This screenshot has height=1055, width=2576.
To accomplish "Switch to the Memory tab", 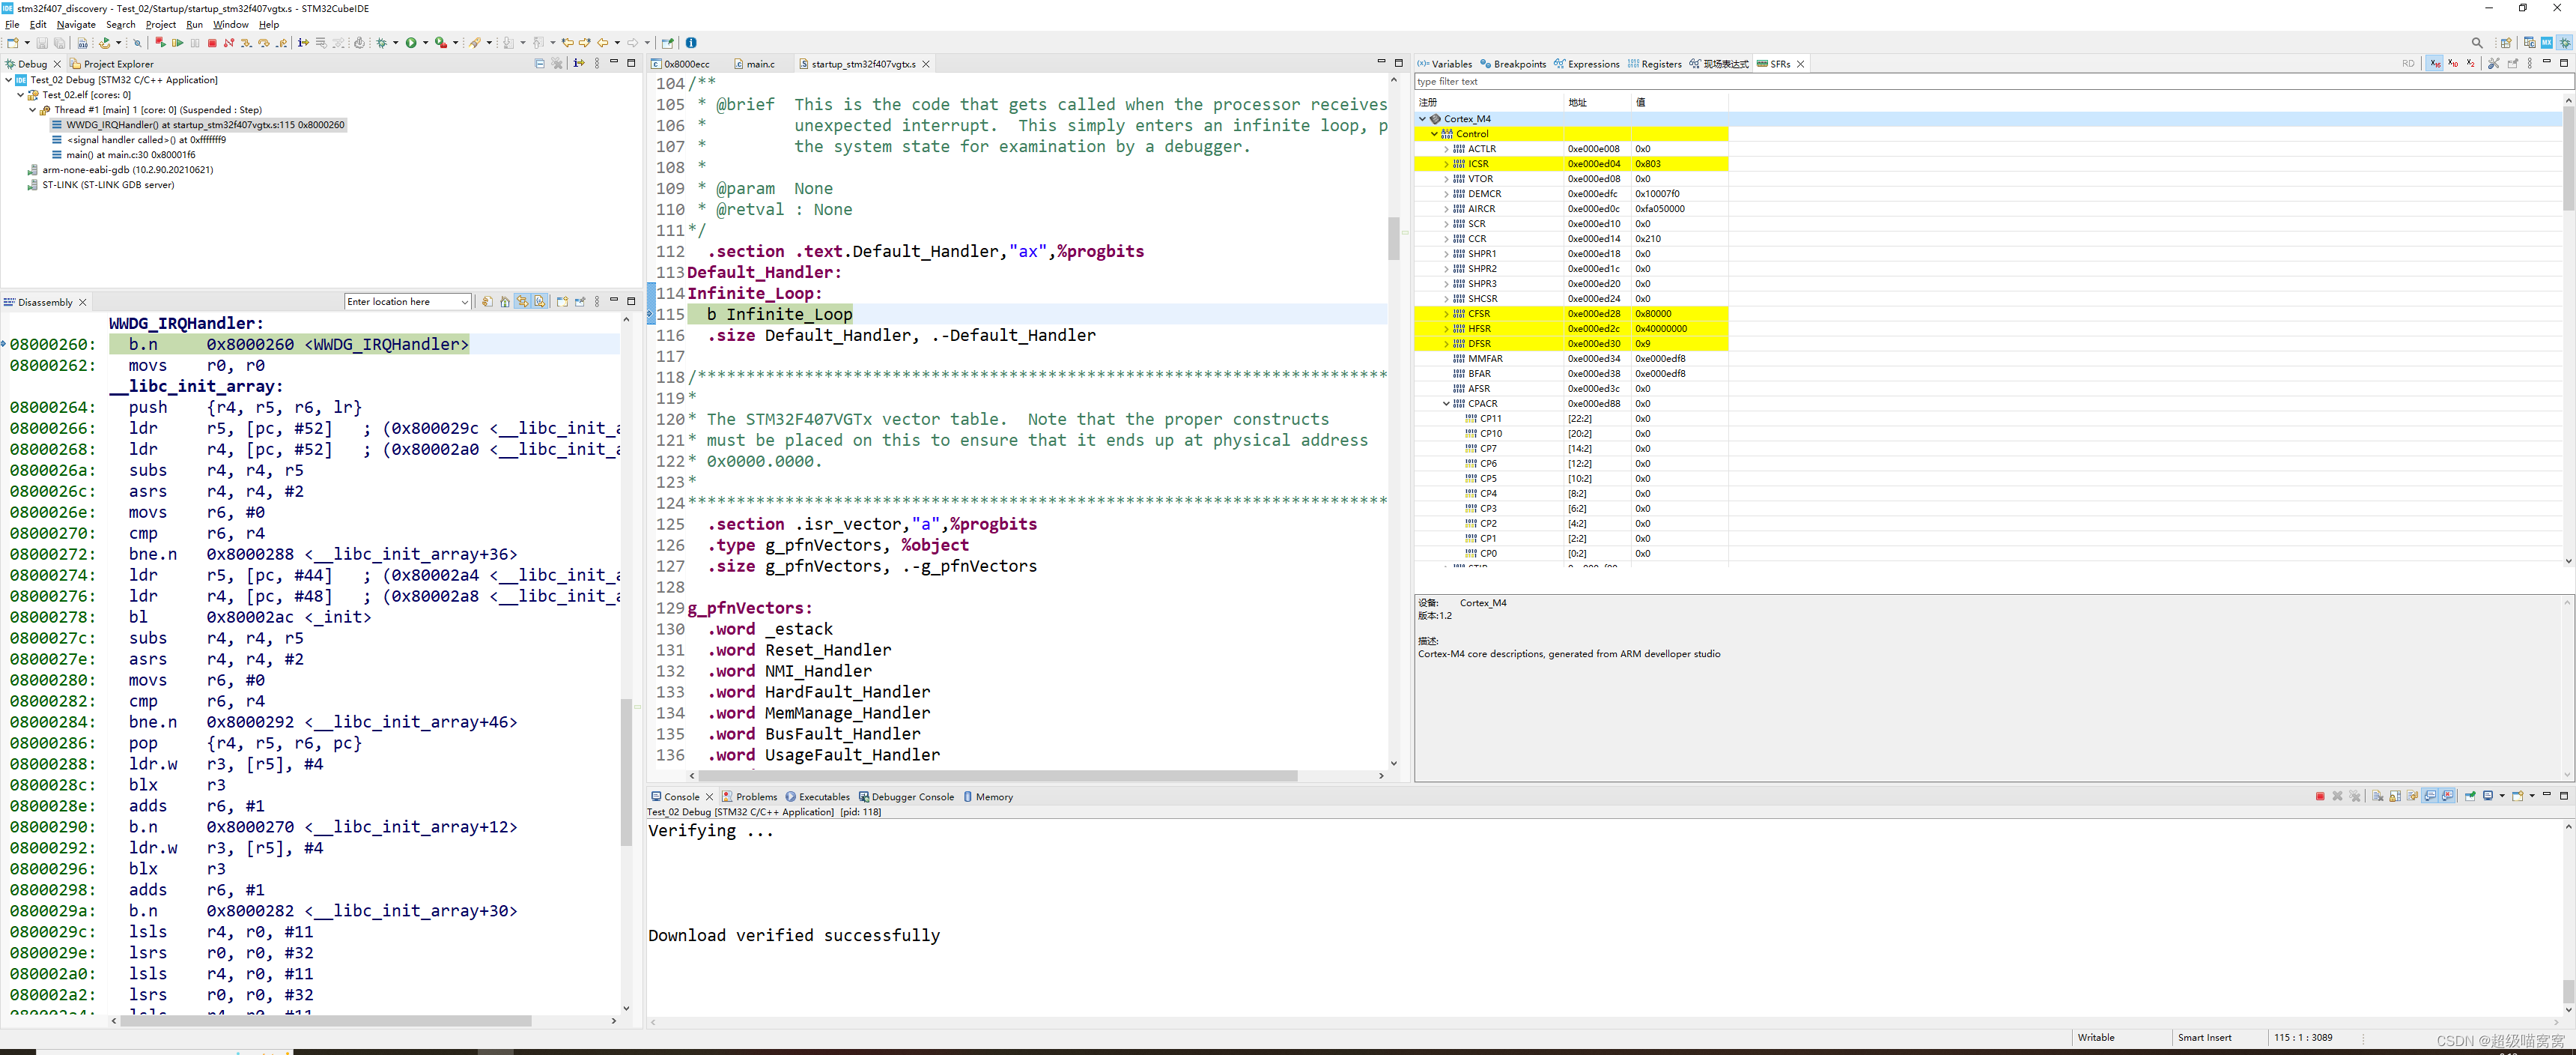I will click(988, 796).
